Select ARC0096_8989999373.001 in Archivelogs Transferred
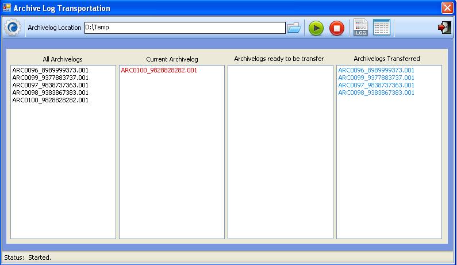Screen dimensions: 457x265 click(x=376, y=70)
